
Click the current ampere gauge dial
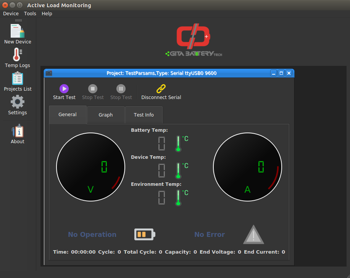pos(247,167)
